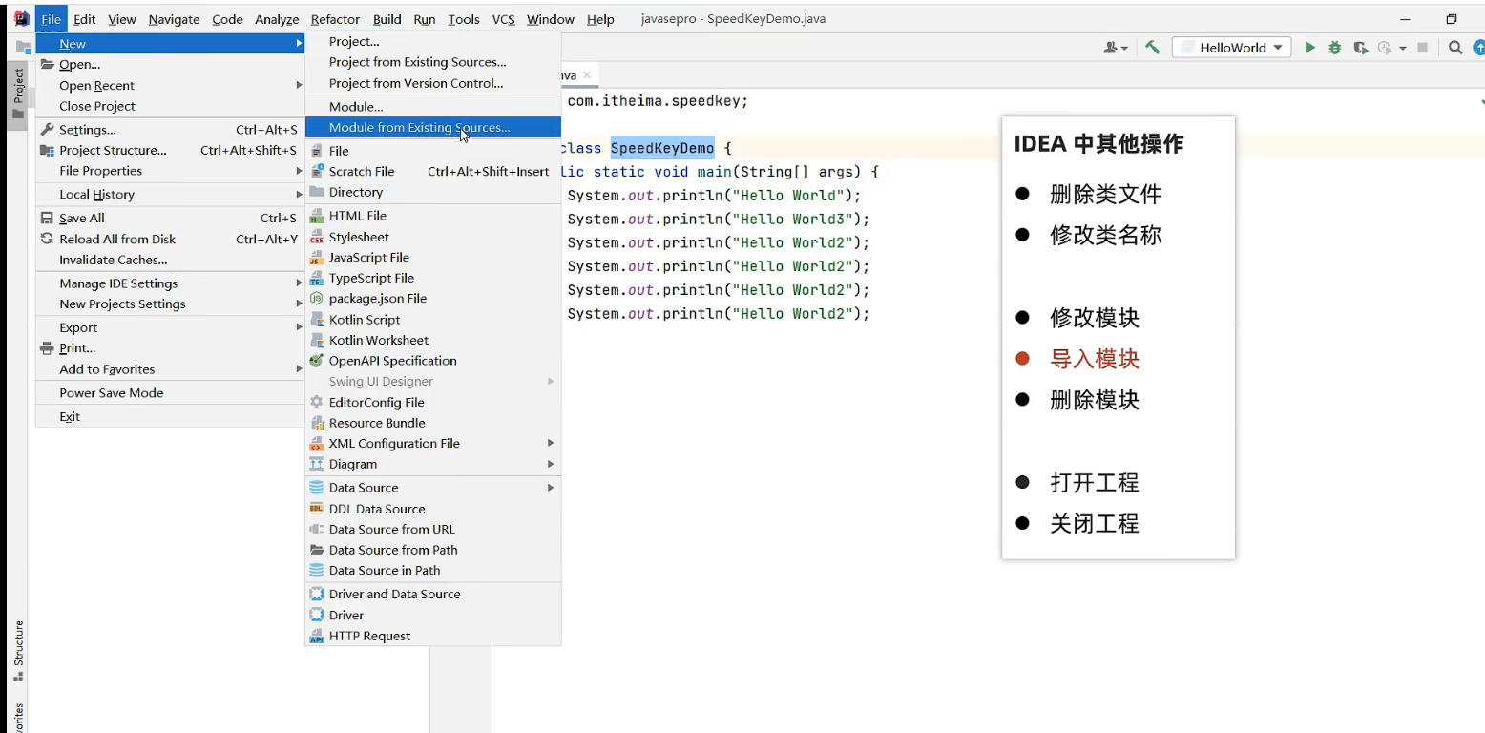Click the 删除类文件 bullet item
The height and width of the screenshot is (733, 1485).
[x=1105, y=194]
